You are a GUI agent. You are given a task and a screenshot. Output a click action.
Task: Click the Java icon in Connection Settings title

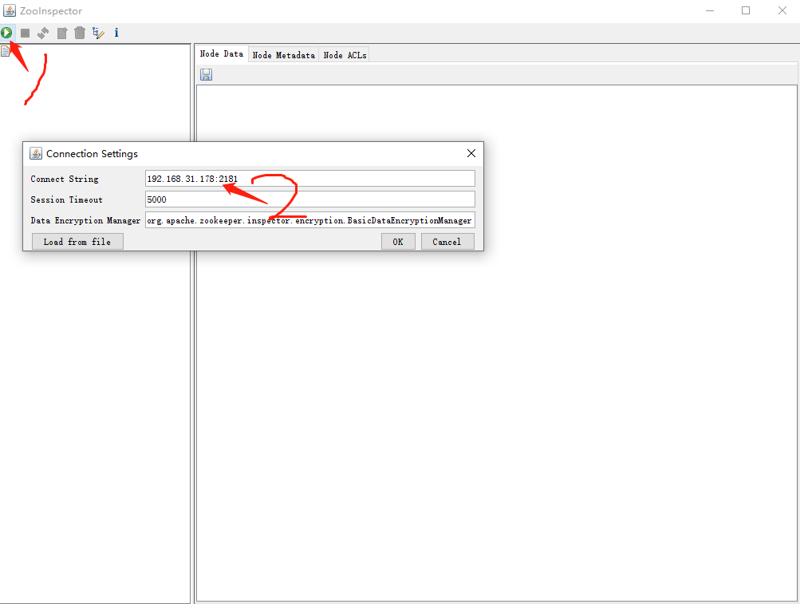coord(36,153)
